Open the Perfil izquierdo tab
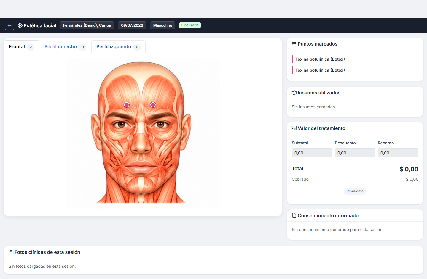This screenshot has width=427, height=279. point(118,47)
